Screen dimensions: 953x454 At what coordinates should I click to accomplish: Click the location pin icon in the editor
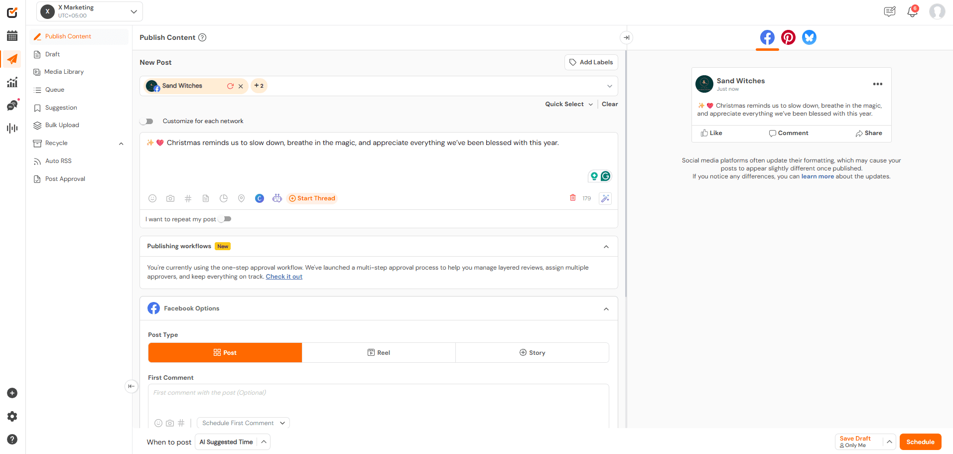pyautogui.click(x=241, y=198)
